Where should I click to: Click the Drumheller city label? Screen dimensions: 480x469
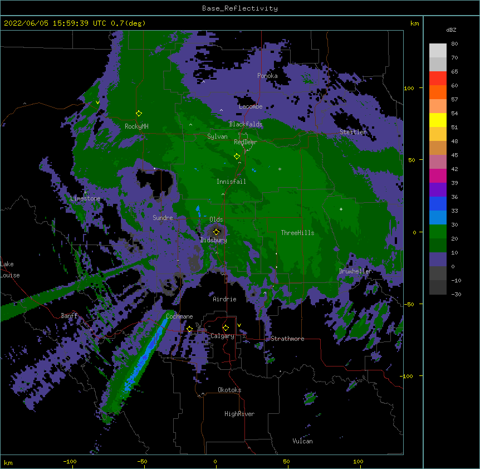coord(355,271)
